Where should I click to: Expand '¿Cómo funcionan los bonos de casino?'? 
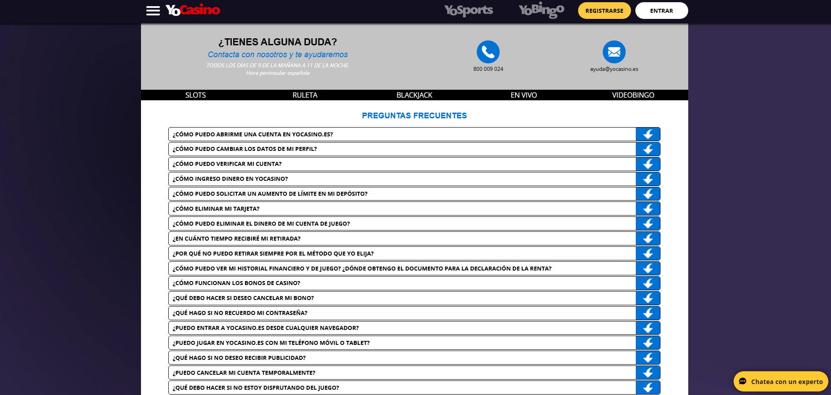401,283
